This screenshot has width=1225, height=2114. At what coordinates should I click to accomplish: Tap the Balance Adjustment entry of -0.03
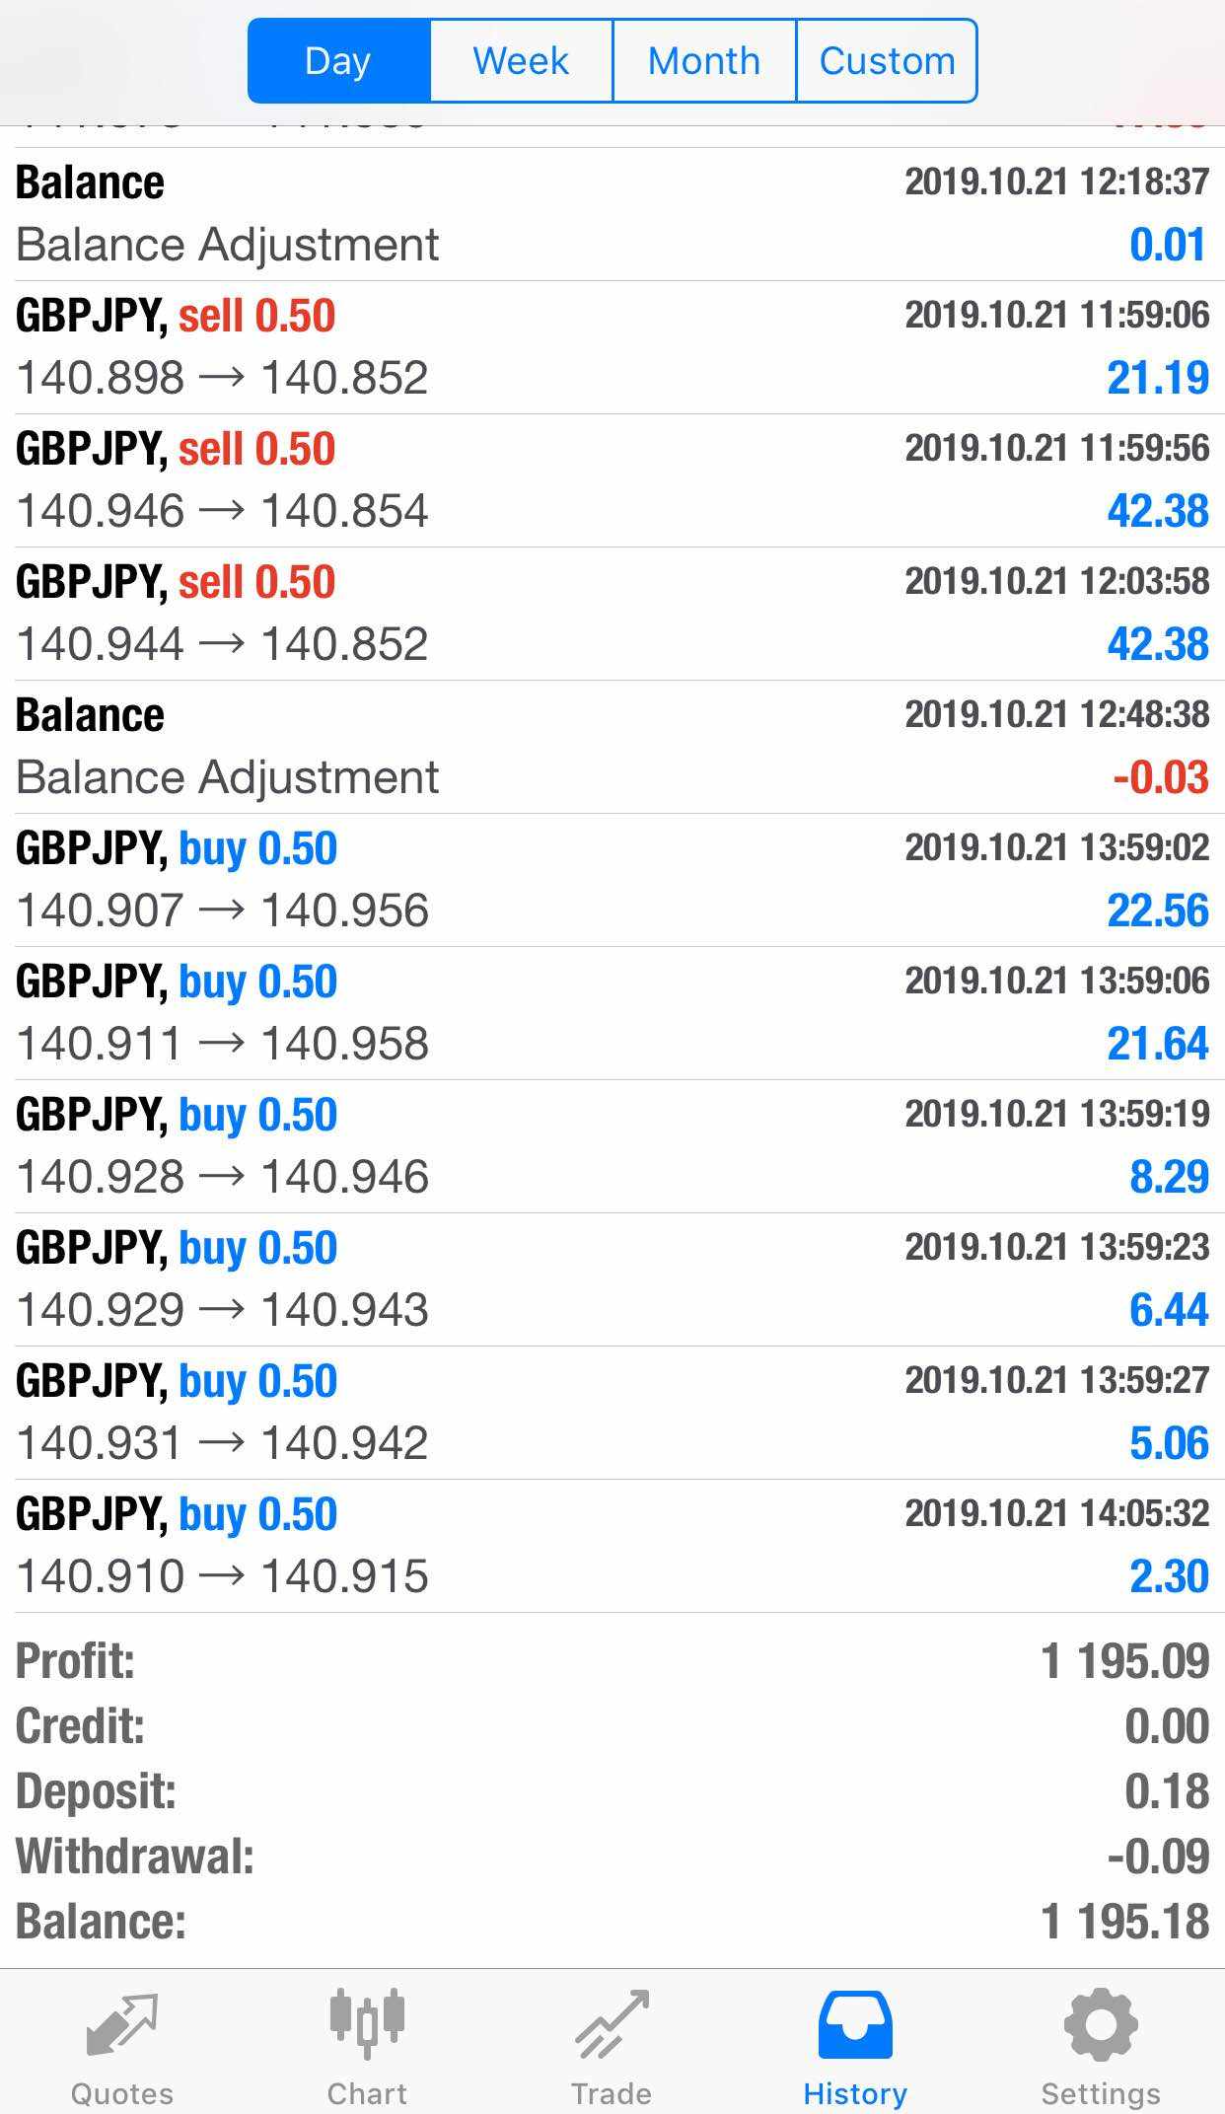(x=612, y=747)
